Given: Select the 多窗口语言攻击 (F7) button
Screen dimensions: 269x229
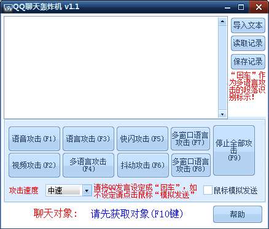Looking at the screenshot, I should click(x=190, y=139).
